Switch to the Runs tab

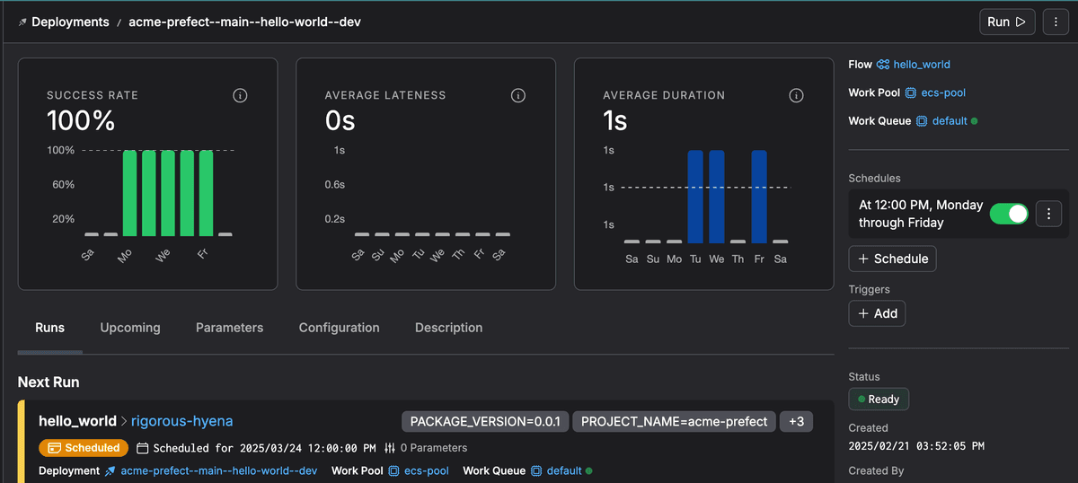[50, 328]
